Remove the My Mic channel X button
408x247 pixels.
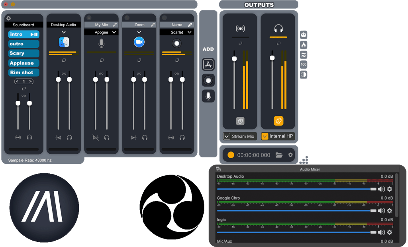pyautogui.click(x=89, y=18)
